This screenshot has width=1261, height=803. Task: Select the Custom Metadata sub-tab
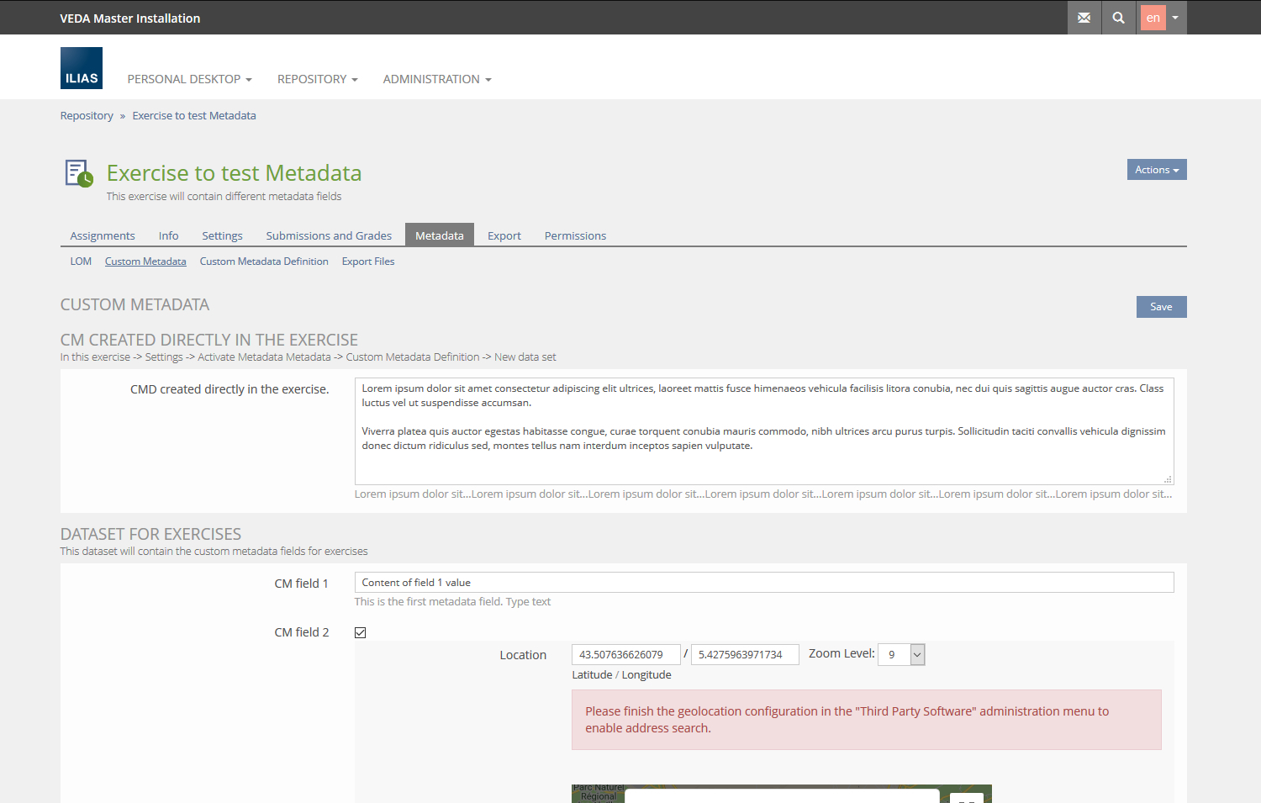pos(145,262)
